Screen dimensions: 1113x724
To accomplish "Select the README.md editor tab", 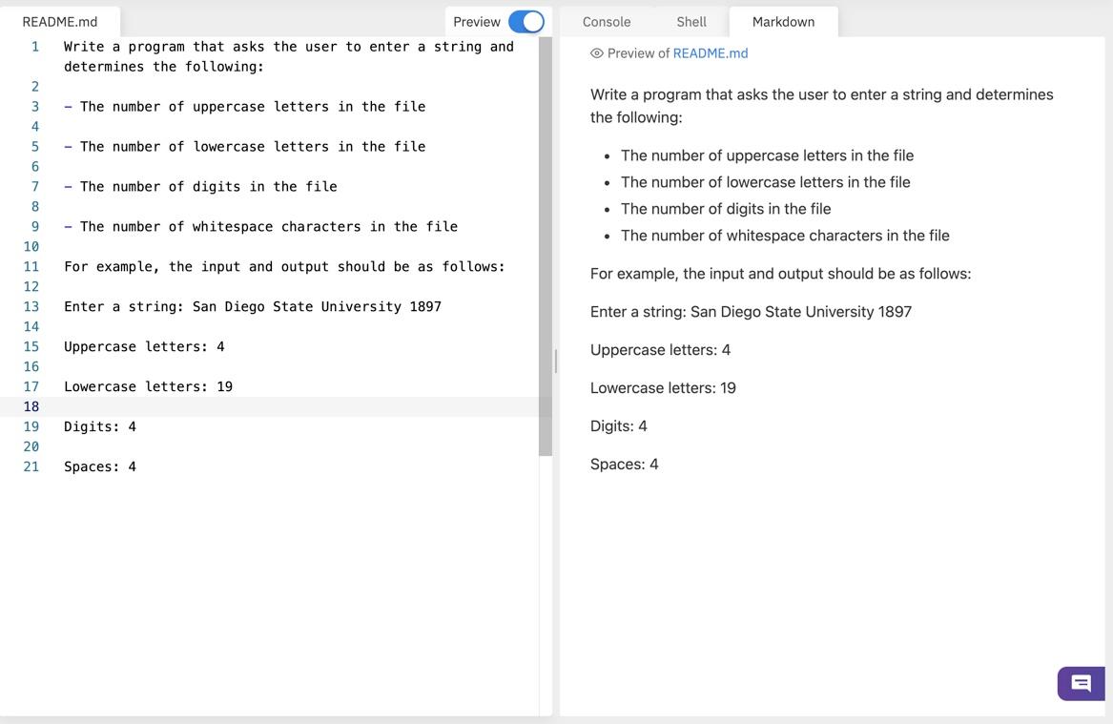I will (x=60, y=21).
